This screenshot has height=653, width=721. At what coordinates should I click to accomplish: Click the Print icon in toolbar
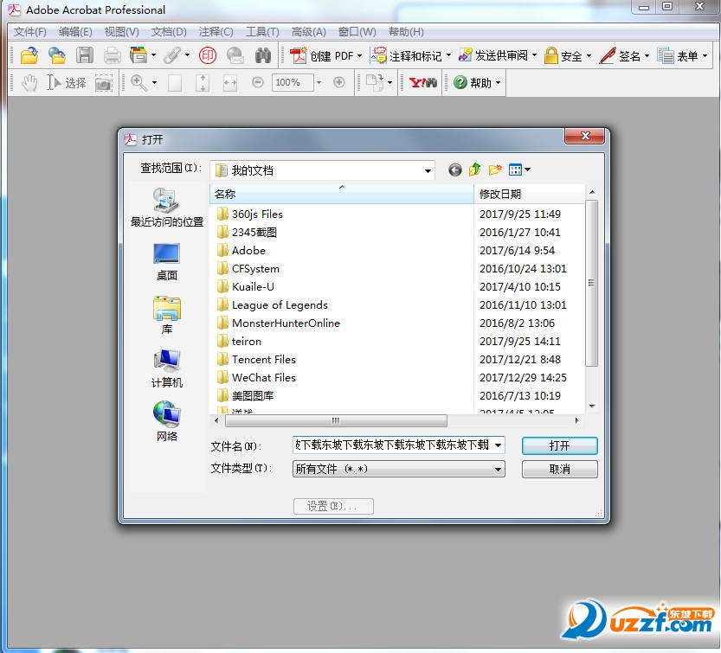pyautogui.click(x=113, y=56)
